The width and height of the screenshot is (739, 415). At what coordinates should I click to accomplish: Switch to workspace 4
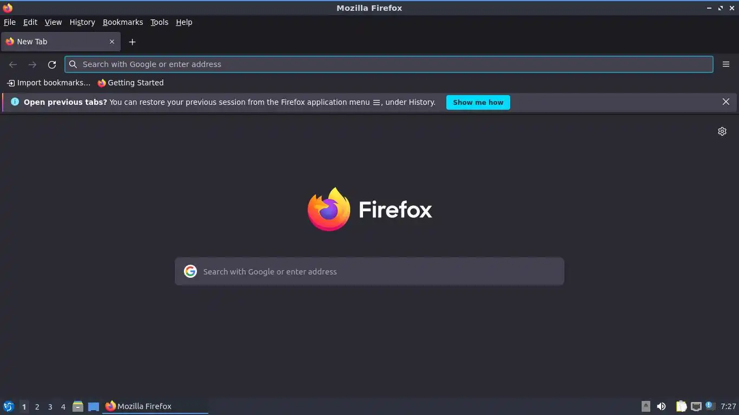click(63, 406)
